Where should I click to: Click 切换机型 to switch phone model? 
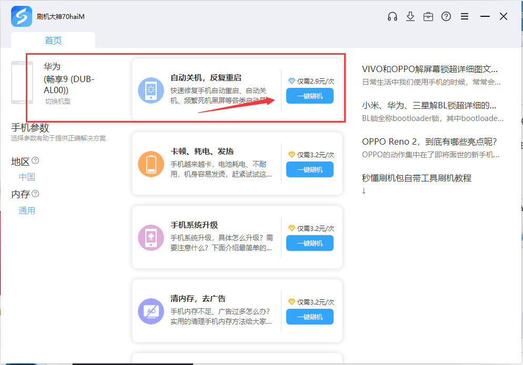(x=58, y=102)
